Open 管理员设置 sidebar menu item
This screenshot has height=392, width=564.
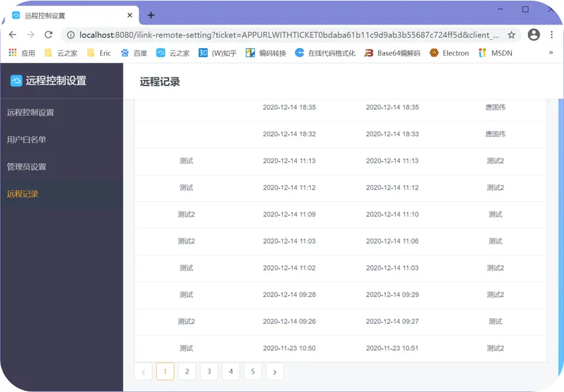pyautogui.click(x=62, y=166)
